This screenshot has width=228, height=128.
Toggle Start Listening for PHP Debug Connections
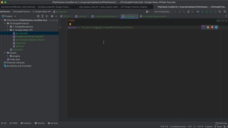tap(188, 12)
